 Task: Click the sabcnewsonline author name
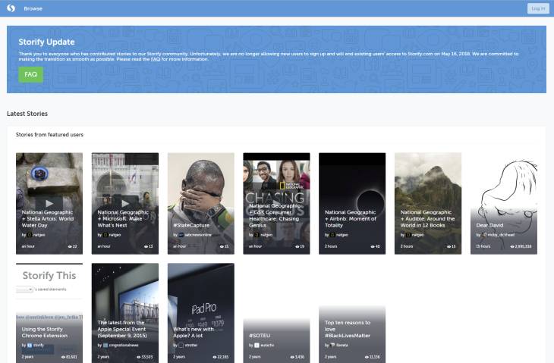point(198,235)
